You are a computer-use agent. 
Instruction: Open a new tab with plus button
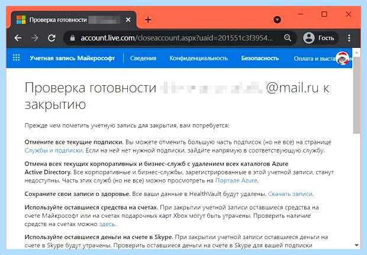pyautogui.click(x=148, y=20)
